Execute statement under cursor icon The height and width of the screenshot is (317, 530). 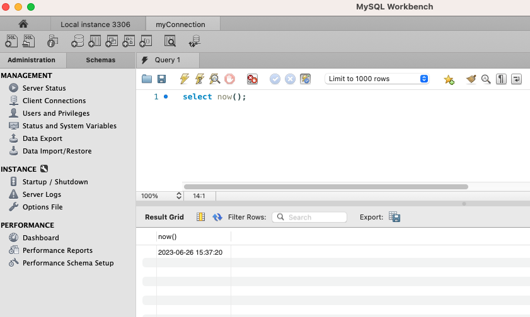199,79
